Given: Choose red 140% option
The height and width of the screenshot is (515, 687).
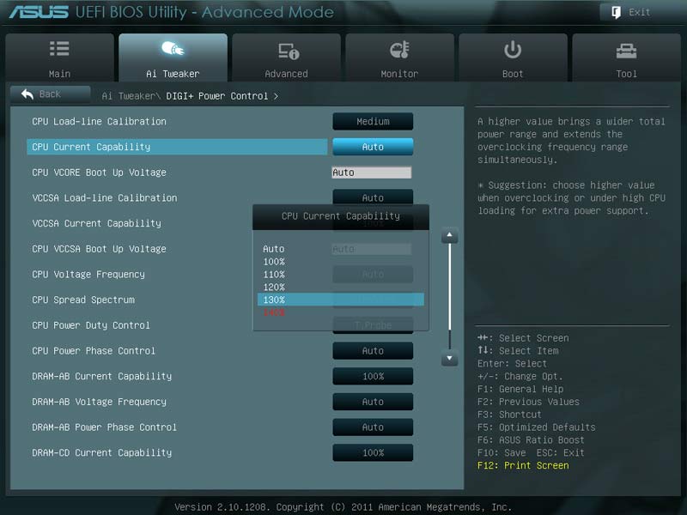Looking at the screenshot, I should point(274,312).
